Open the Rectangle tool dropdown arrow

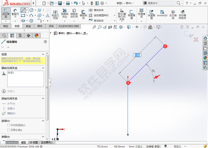point(27,15)
